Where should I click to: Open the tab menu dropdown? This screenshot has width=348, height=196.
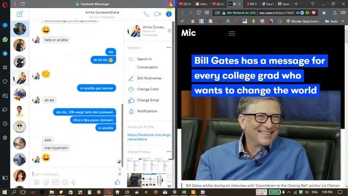click(x=313, y=4)
